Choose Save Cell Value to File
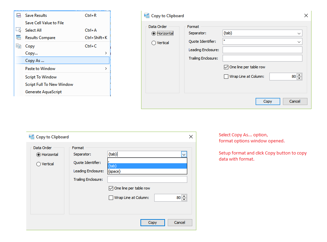 tap(62, 23)
